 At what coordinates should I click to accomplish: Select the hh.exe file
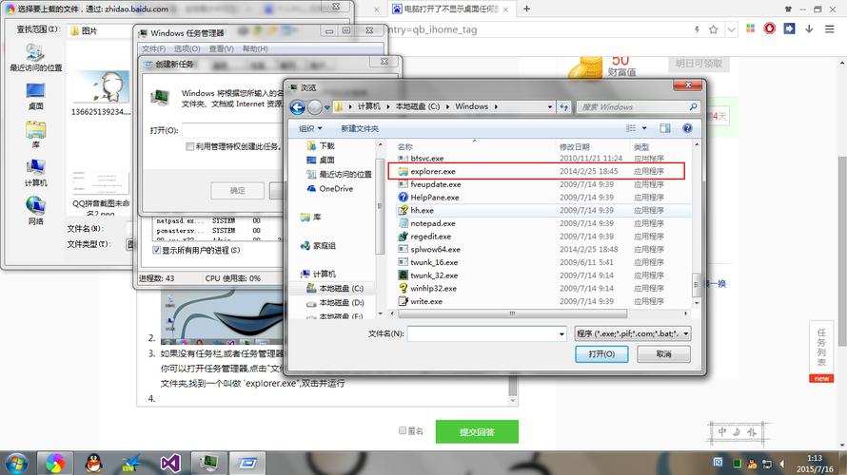tap(422, 210)
